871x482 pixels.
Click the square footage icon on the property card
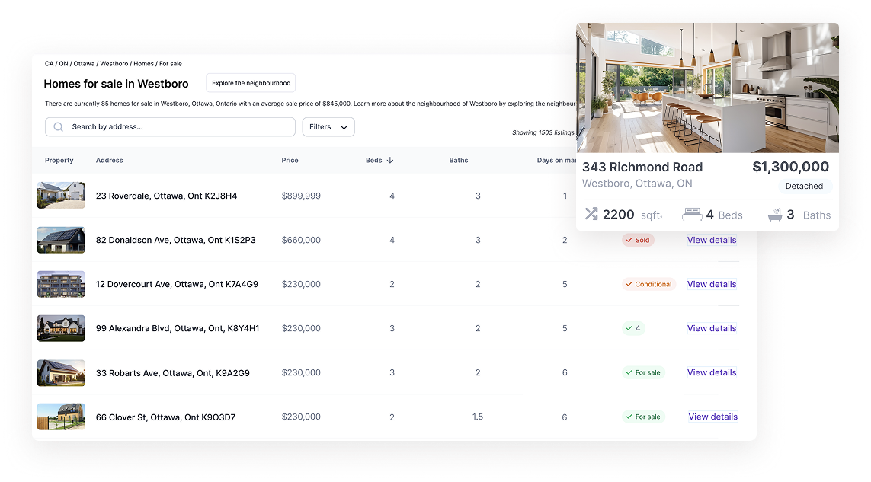591,214
